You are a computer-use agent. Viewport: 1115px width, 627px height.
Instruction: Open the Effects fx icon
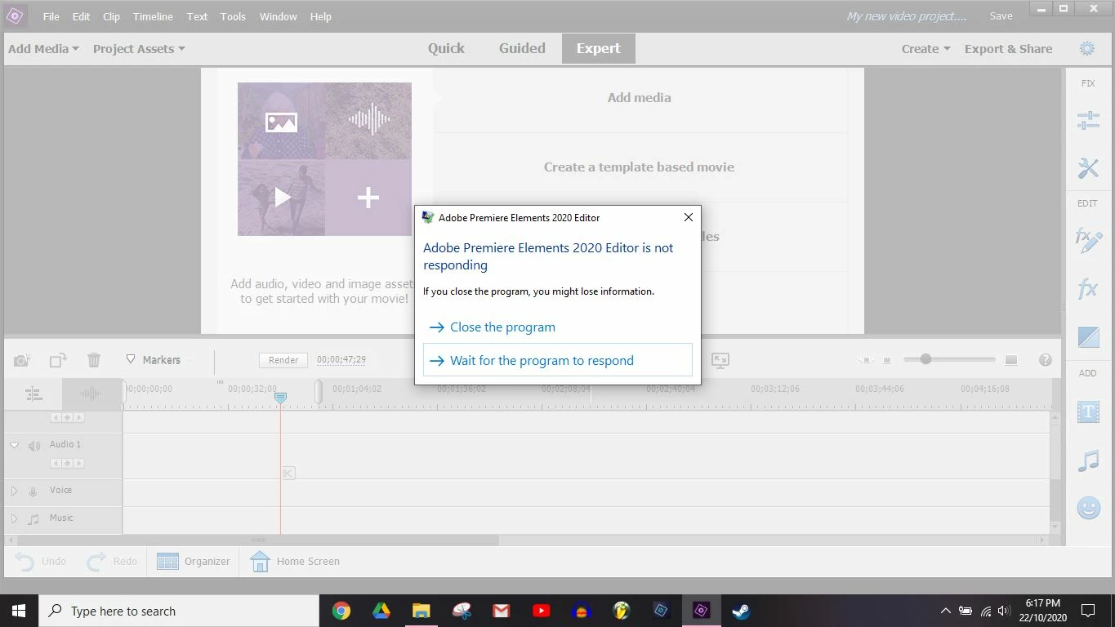tap(1088, 288)
